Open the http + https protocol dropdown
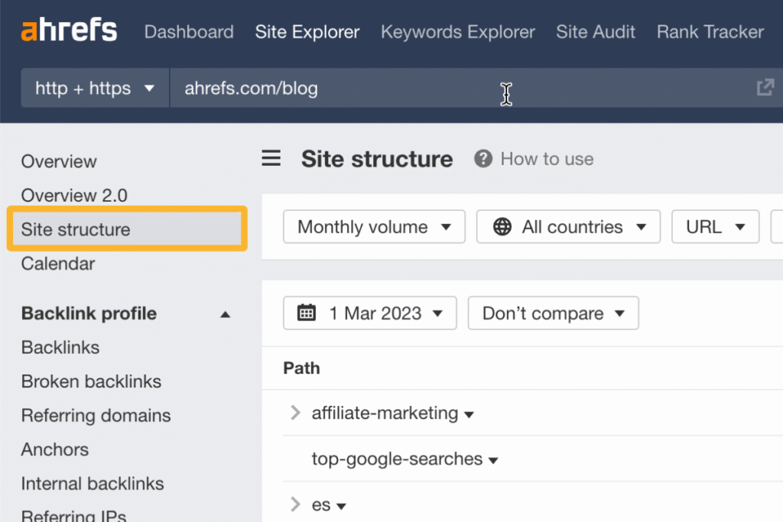783x522 pixels. point(95,88)
